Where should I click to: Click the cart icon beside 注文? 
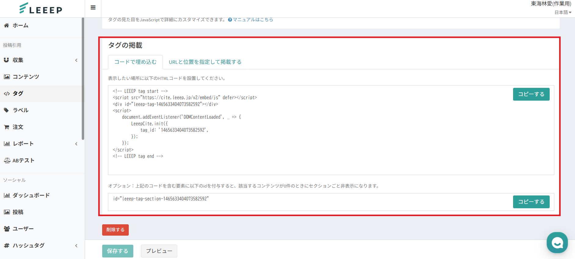(6, 127)
